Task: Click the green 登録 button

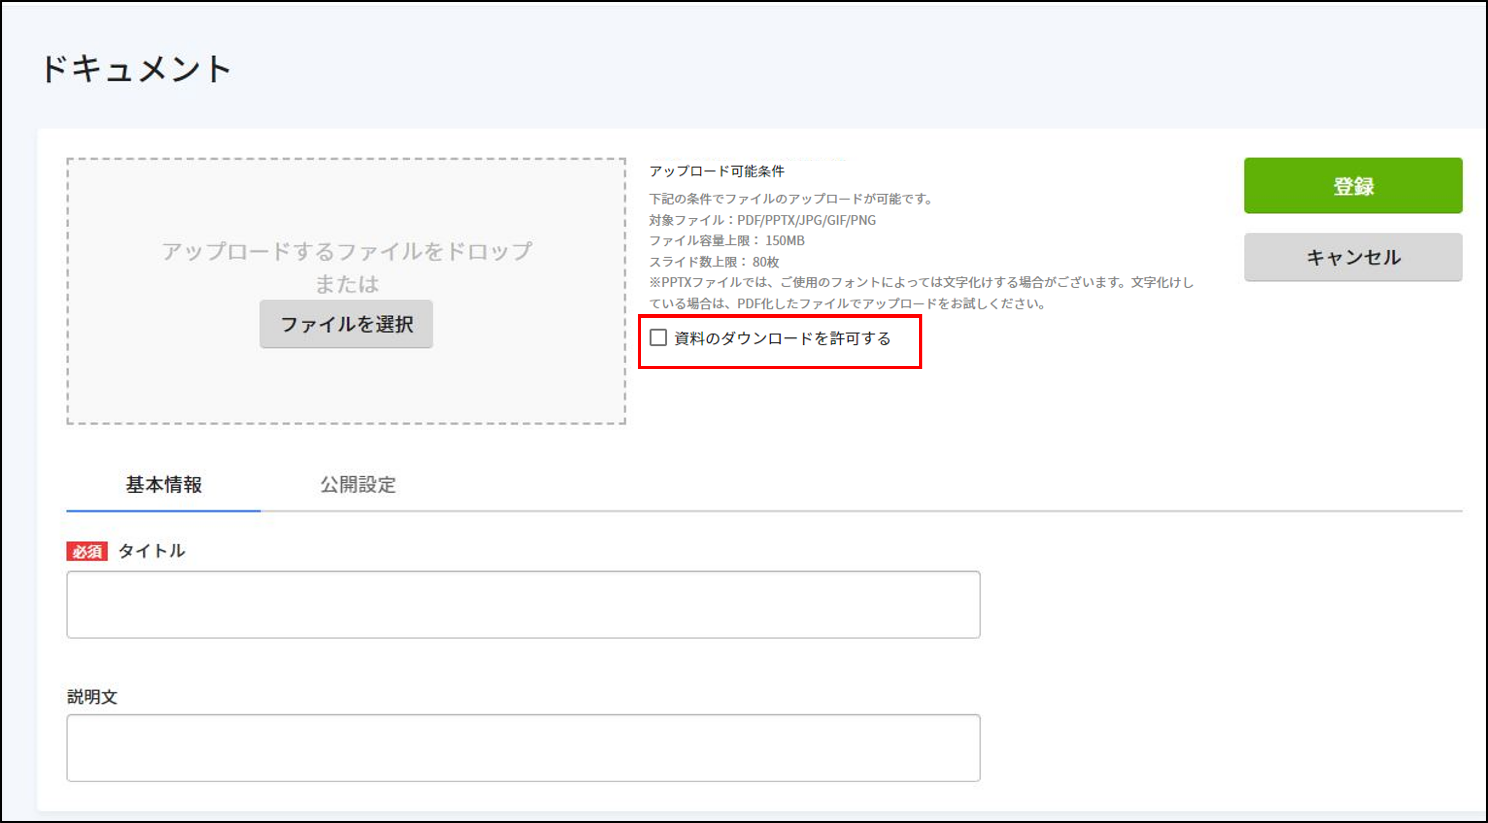Action: coord(1353,186)
